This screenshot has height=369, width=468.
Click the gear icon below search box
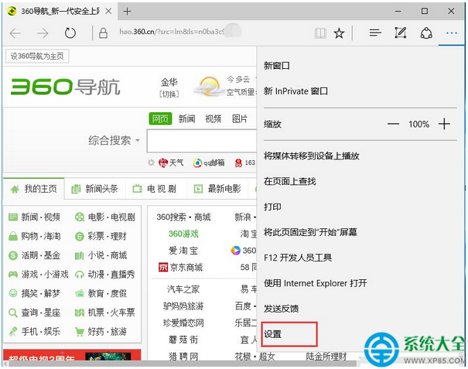point(152,162)
